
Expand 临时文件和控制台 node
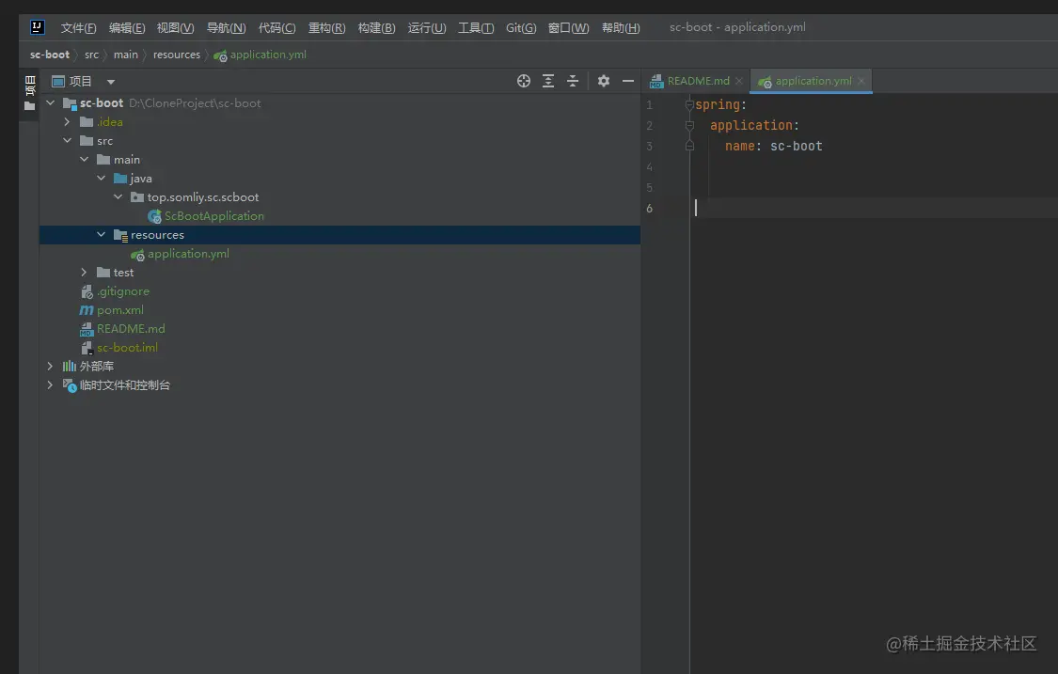(50, 385)
